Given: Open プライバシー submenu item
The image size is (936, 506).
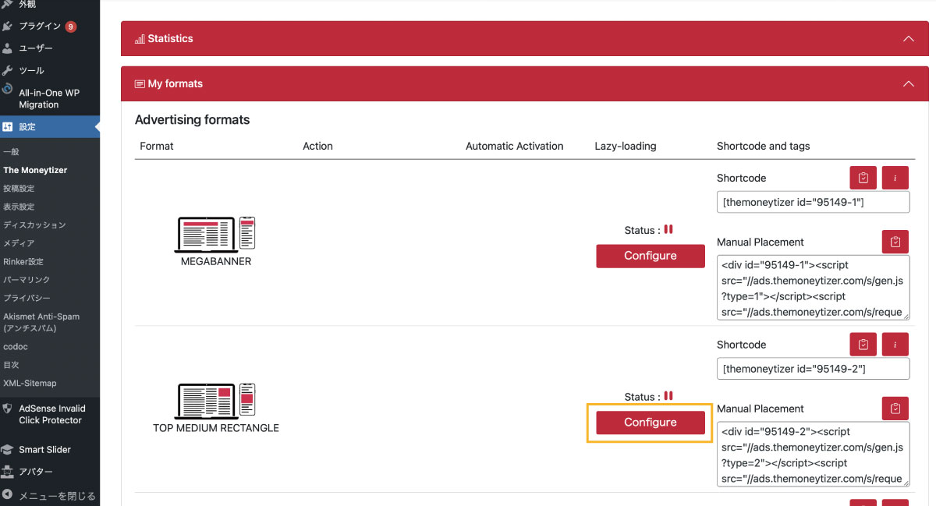Looking at the screenshot, I should [27, 298].
